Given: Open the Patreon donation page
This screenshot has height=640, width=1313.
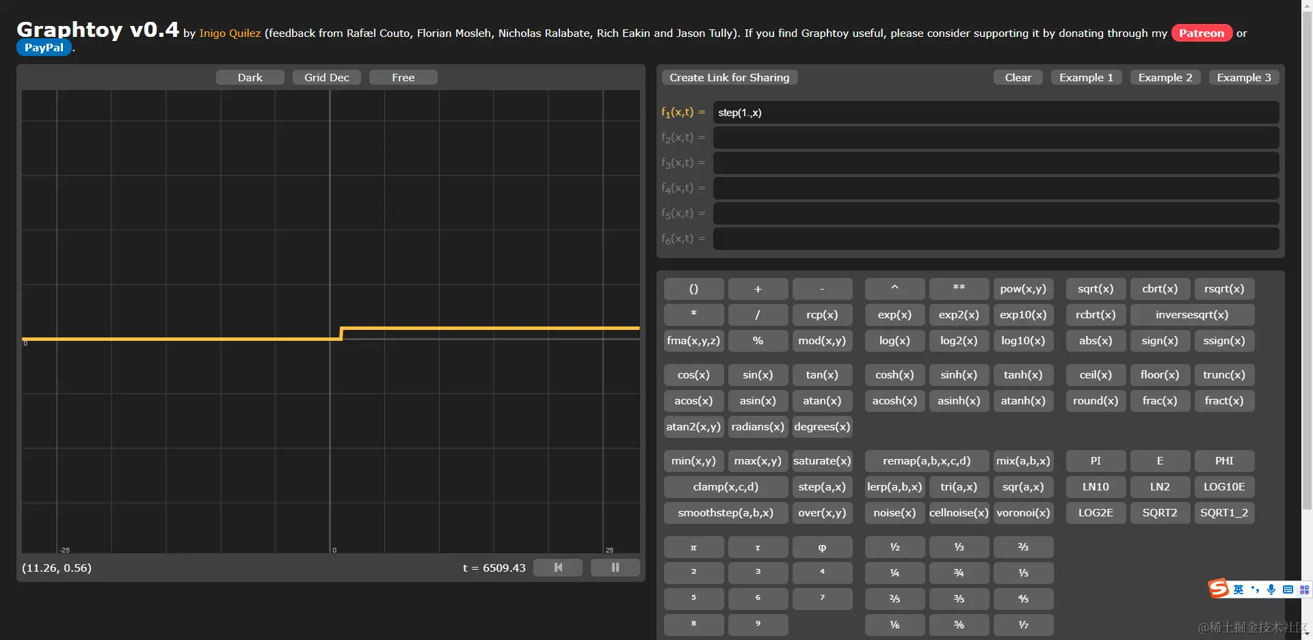Looking at the screenshot, I should click(1201, 33).
